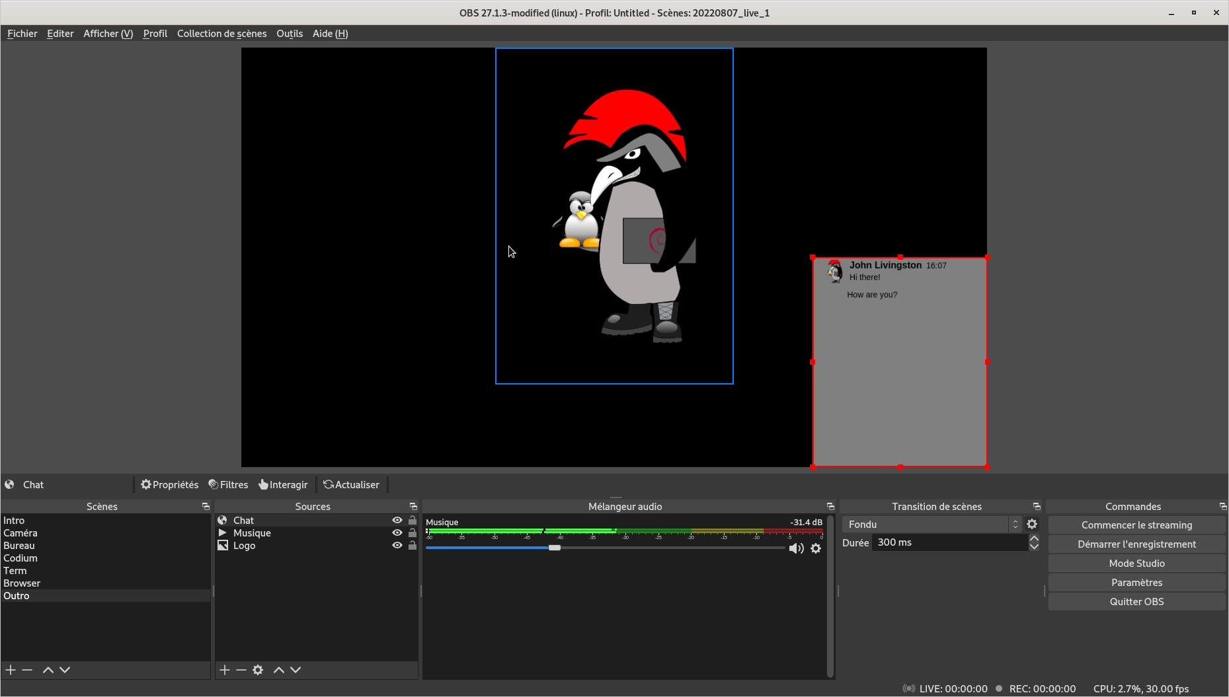The image size is (1229, 697).
Task: Click the Chat browser source globe icon
Action: (x=223, y=521)
